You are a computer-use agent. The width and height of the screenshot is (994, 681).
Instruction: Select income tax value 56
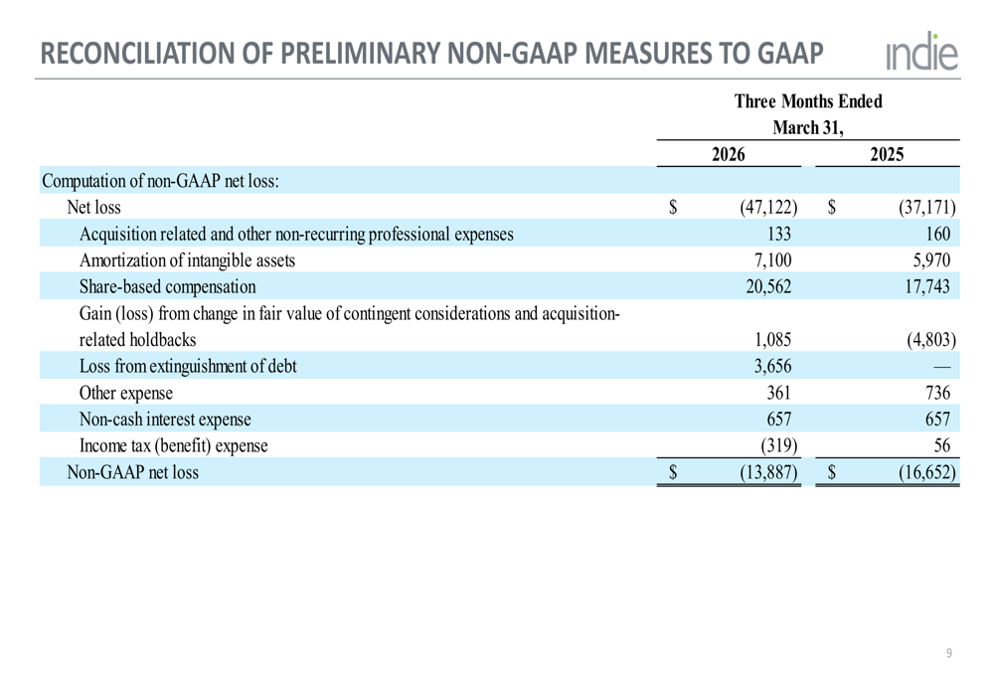tap(942, 445)
